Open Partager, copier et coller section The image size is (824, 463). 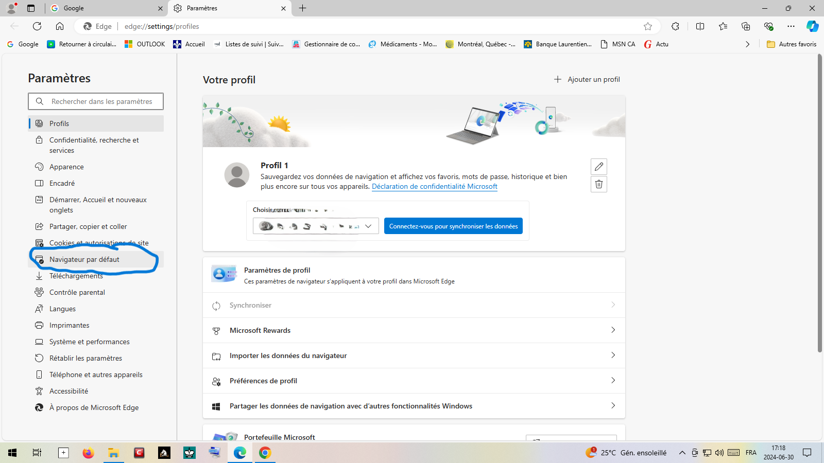pos(96,226)
